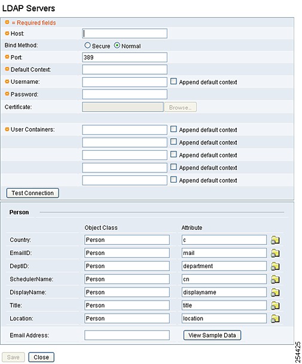The height and width of the screenshot is (364, 302).
Task: Focus the first User Containers field
Action: (124, 130)
